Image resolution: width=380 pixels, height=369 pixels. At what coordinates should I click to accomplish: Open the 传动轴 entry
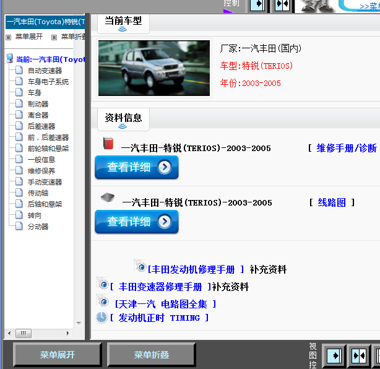pyautogui.click(x=38, y=193)
